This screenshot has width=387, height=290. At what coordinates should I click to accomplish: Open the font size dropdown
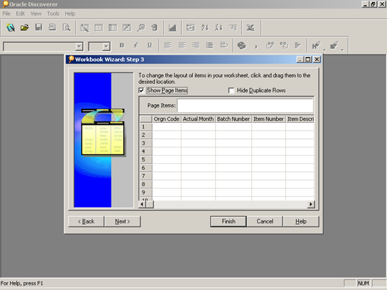click(106, 46)
